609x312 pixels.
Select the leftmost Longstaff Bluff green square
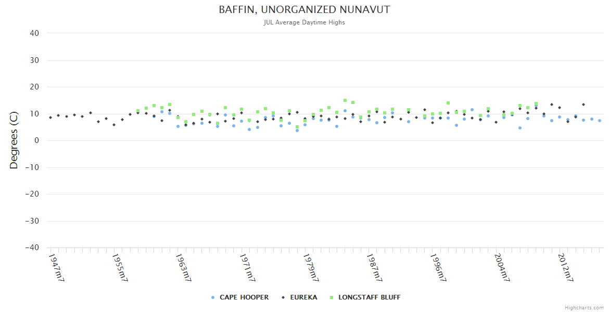[138, 111]
